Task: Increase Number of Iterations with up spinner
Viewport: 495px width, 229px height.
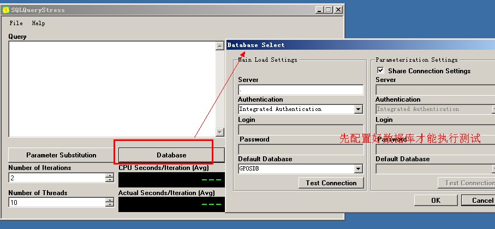Action: pos(110,175)
